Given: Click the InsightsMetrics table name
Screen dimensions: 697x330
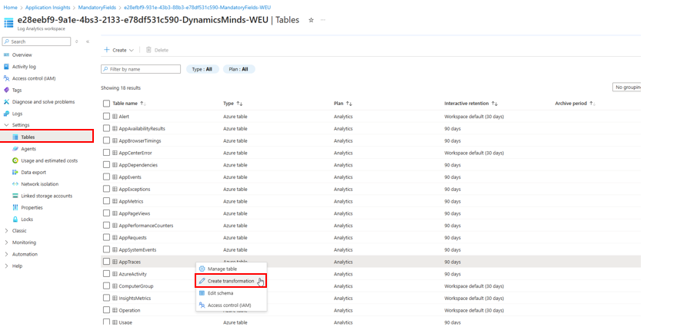Looking at the screenshot, I should pos(135,298).
